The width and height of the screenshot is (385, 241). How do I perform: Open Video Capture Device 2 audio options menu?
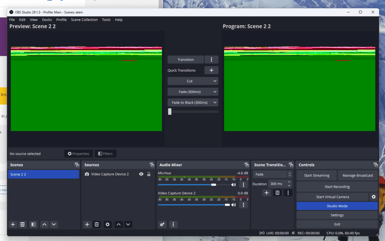243,205
